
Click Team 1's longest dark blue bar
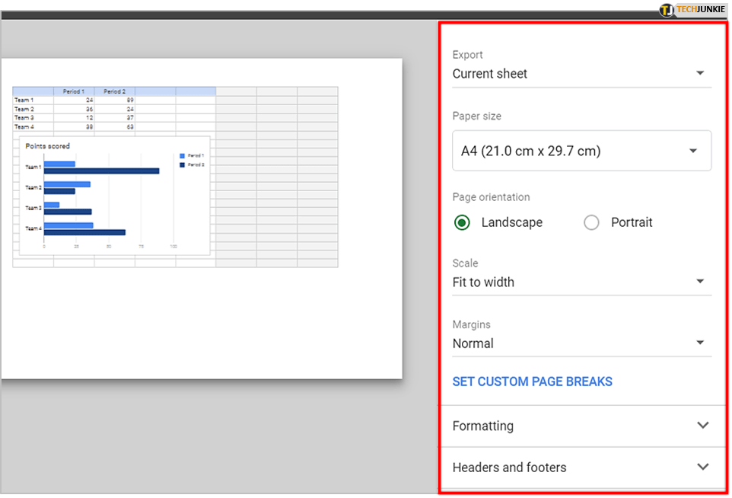pos(101,171)
